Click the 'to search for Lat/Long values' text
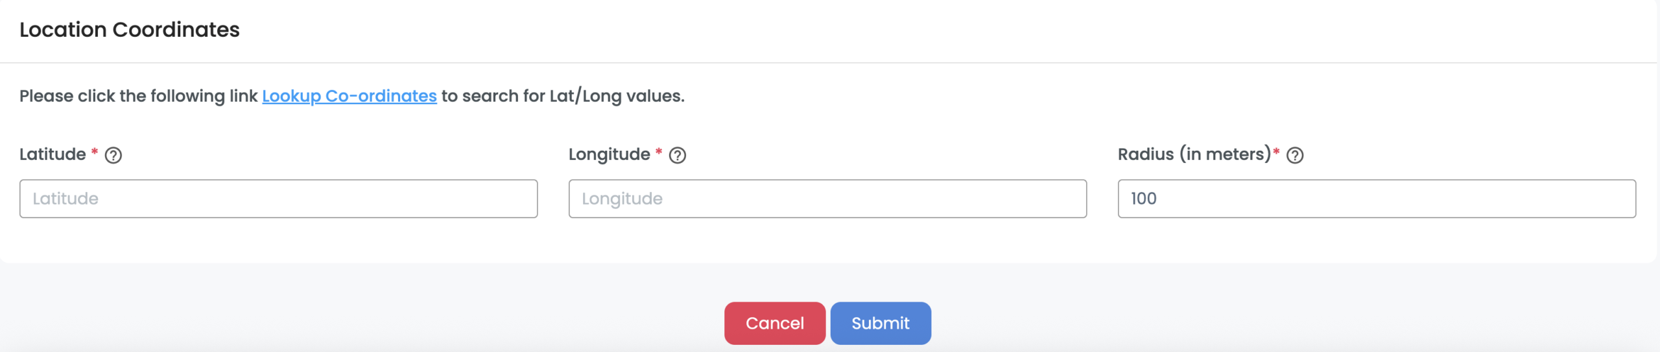The image size is (1660, 352). [562, 96]
